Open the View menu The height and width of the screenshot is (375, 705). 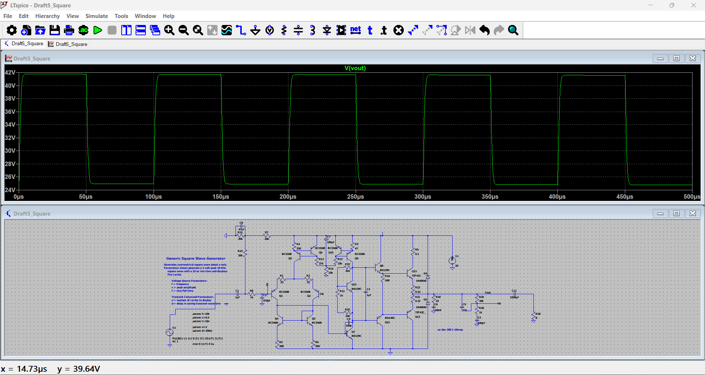[73, 16]
